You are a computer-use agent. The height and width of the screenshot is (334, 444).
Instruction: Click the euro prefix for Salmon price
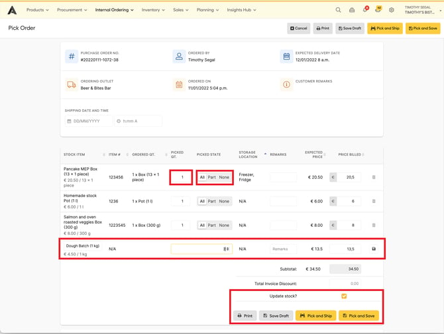tap(333, 226)
